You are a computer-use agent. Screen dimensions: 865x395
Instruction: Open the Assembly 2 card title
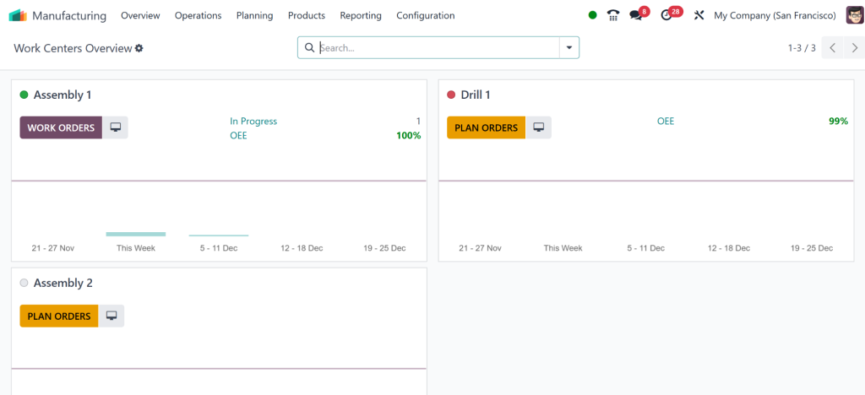[63, 283]
